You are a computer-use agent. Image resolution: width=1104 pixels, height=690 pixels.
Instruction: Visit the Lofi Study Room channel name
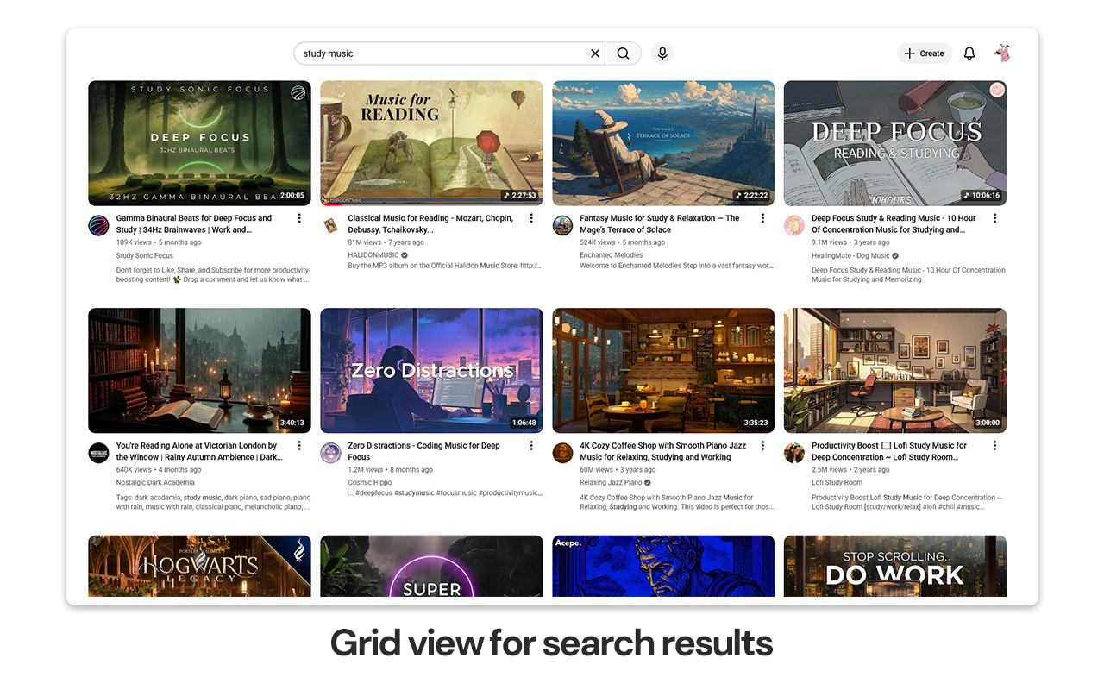(837, 483)
